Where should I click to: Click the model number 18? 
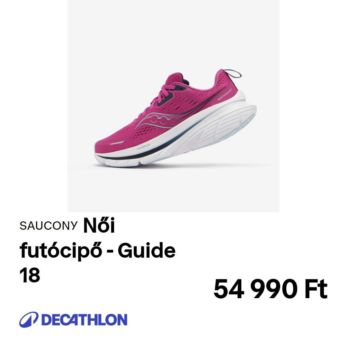tap(30, 275)
